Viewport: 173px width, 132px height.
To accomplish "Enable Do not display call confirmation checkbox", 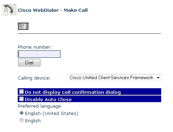I will coord(22,92).
